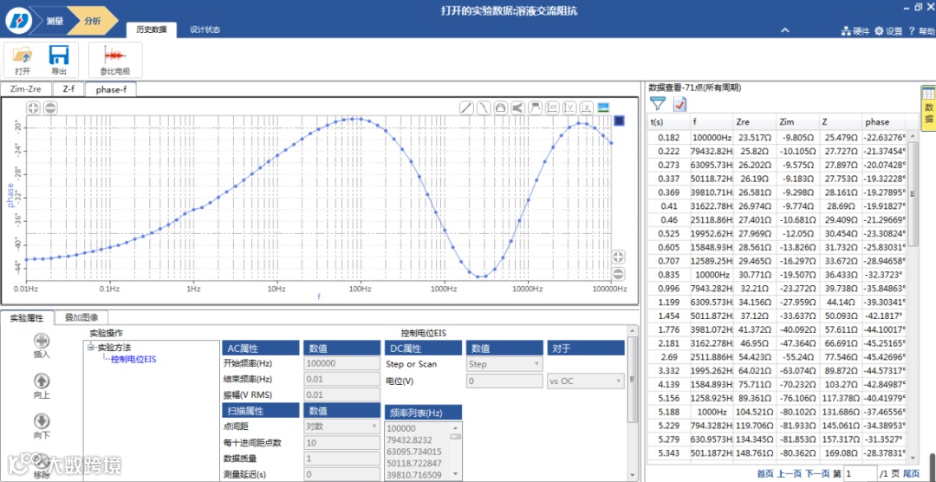Go to 尾页 last page
Viewport: 936px width, 482px height.
tap(911, 473)
